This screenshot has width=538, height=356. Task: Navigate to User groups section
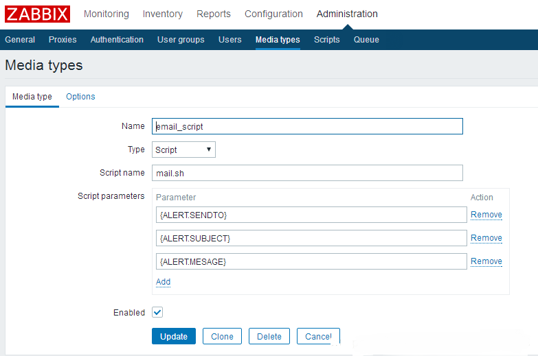point(181,40)
